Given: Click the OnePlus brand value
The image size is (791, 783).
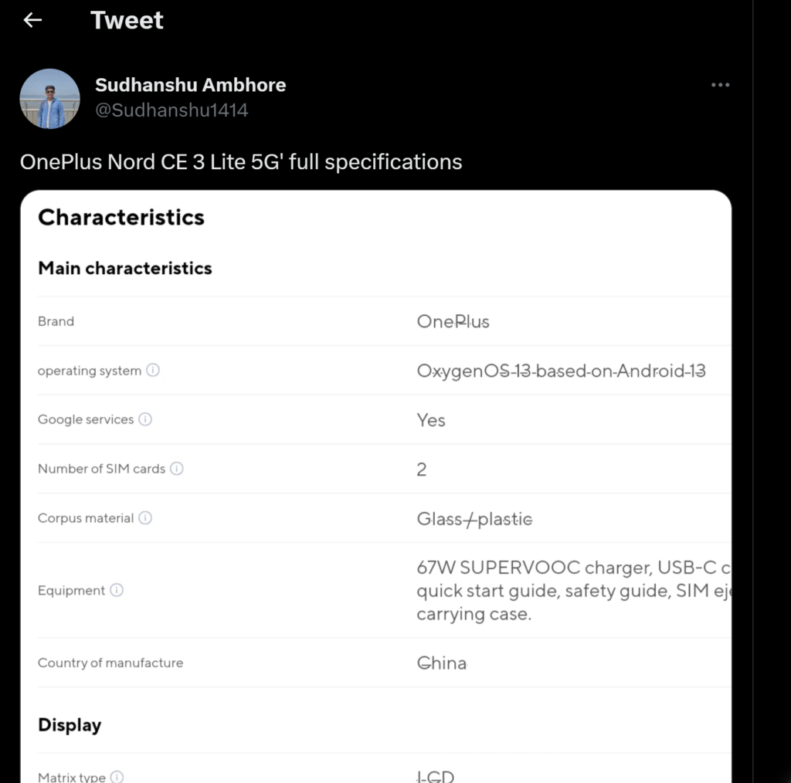Looking at the screenshot, I should click(x=453, y=321).
